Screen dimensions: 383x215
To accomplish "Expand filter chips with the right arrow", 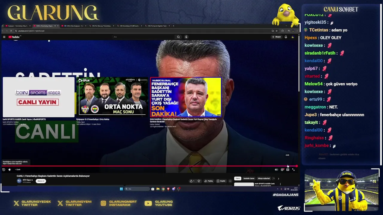I will point(278,179).
